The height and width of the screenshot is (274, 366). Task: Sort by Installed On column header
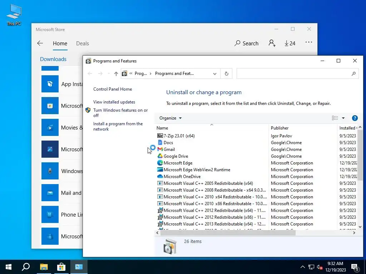coord(347,128)
